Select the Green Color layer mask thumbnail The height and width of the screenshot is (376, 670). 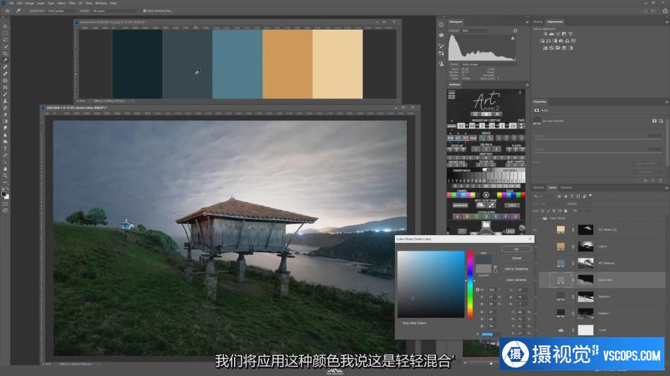tap(585, 280)
